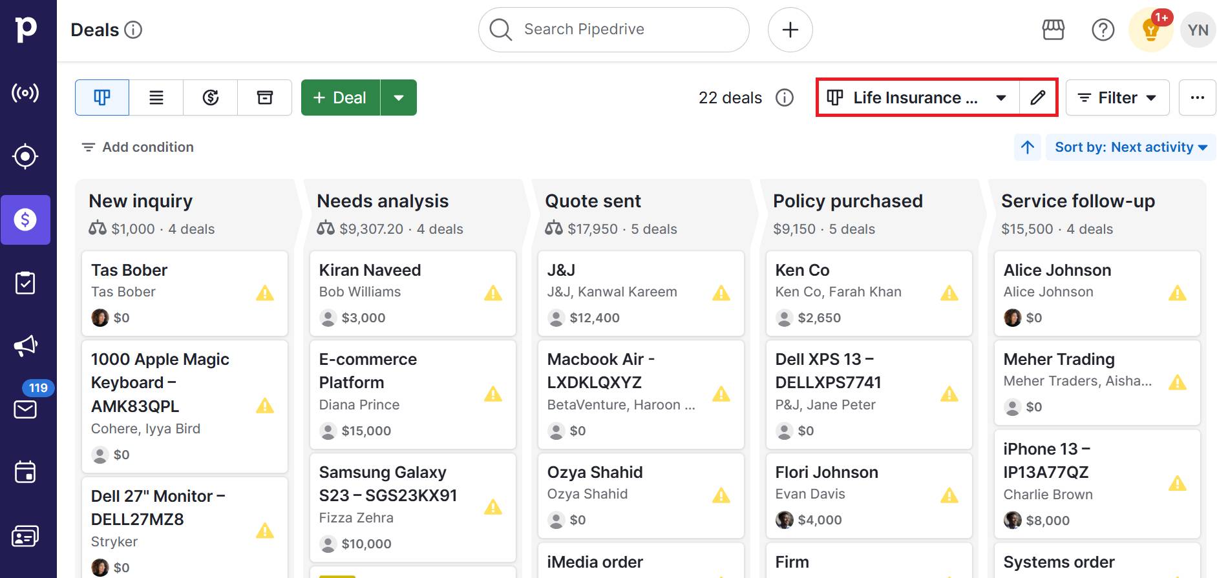Switch to pipeline kanban view

point(102,98)
